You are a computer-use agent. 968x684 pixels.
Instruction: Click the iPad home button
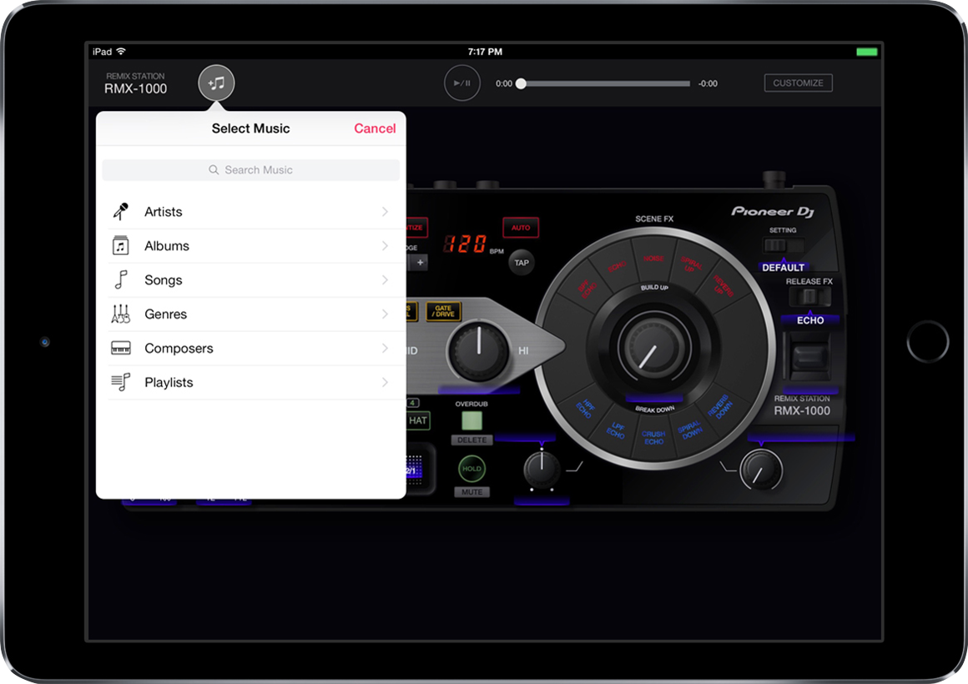(x=927, y=341)
